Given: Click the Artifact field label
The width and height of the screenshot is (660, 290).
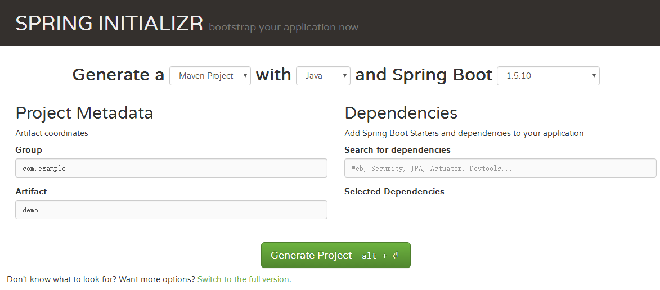Looking at the screenshot, I should coord(31,192).
